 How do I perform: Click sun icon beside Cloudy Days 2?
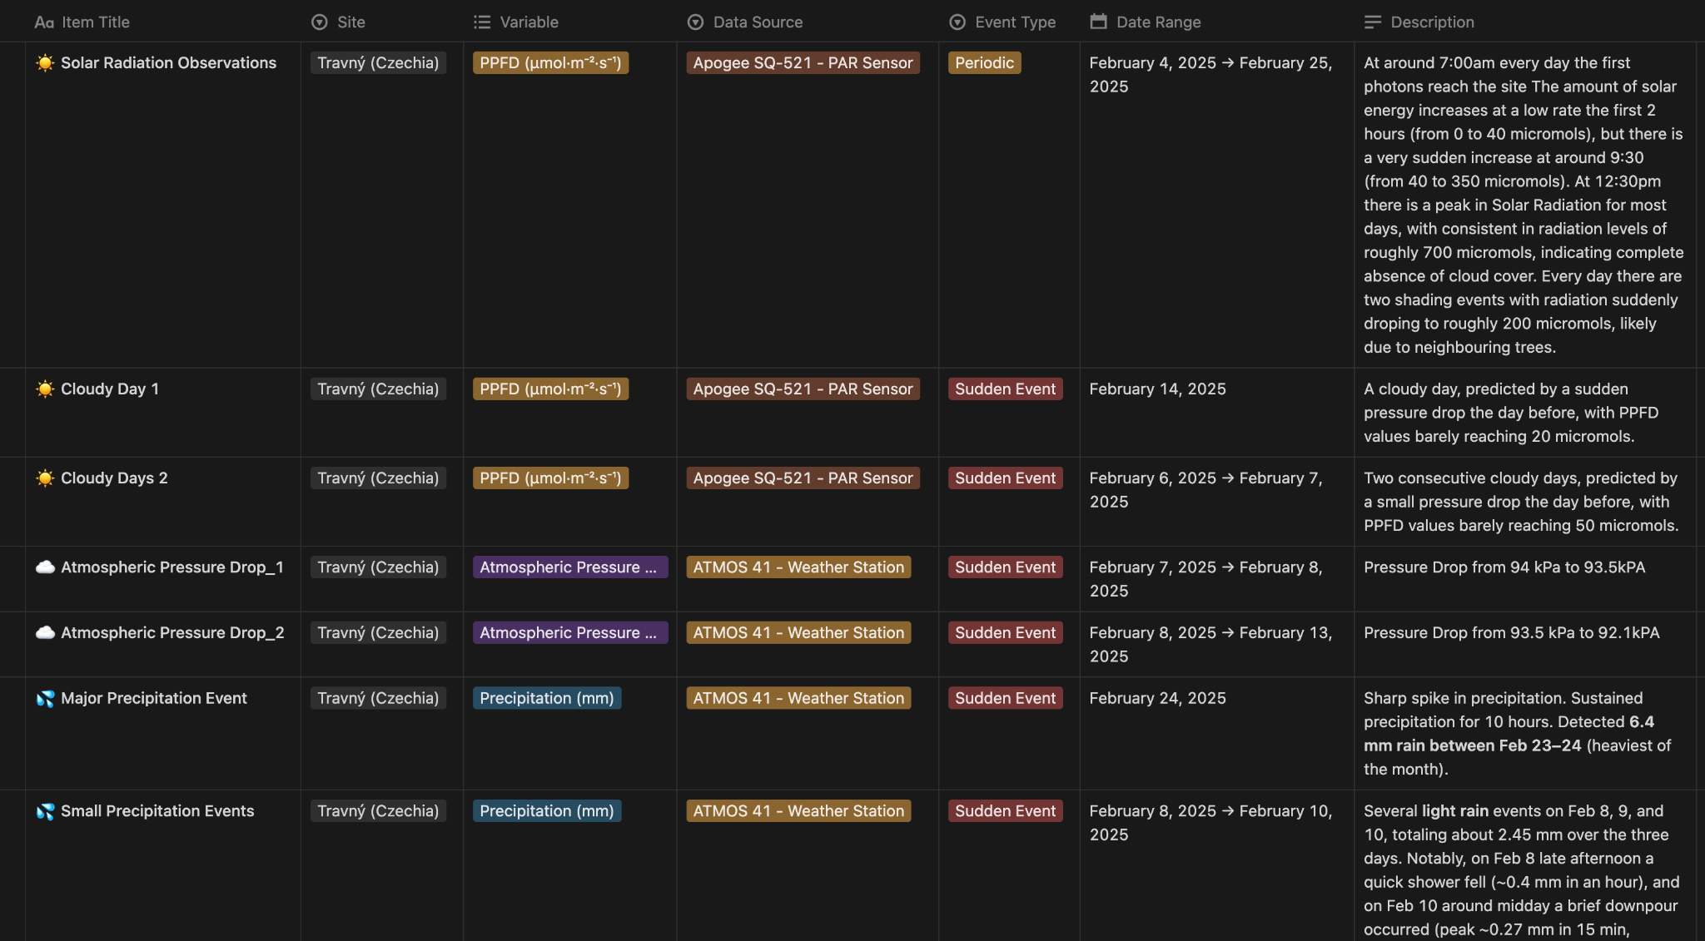click(x=45, y=478)
